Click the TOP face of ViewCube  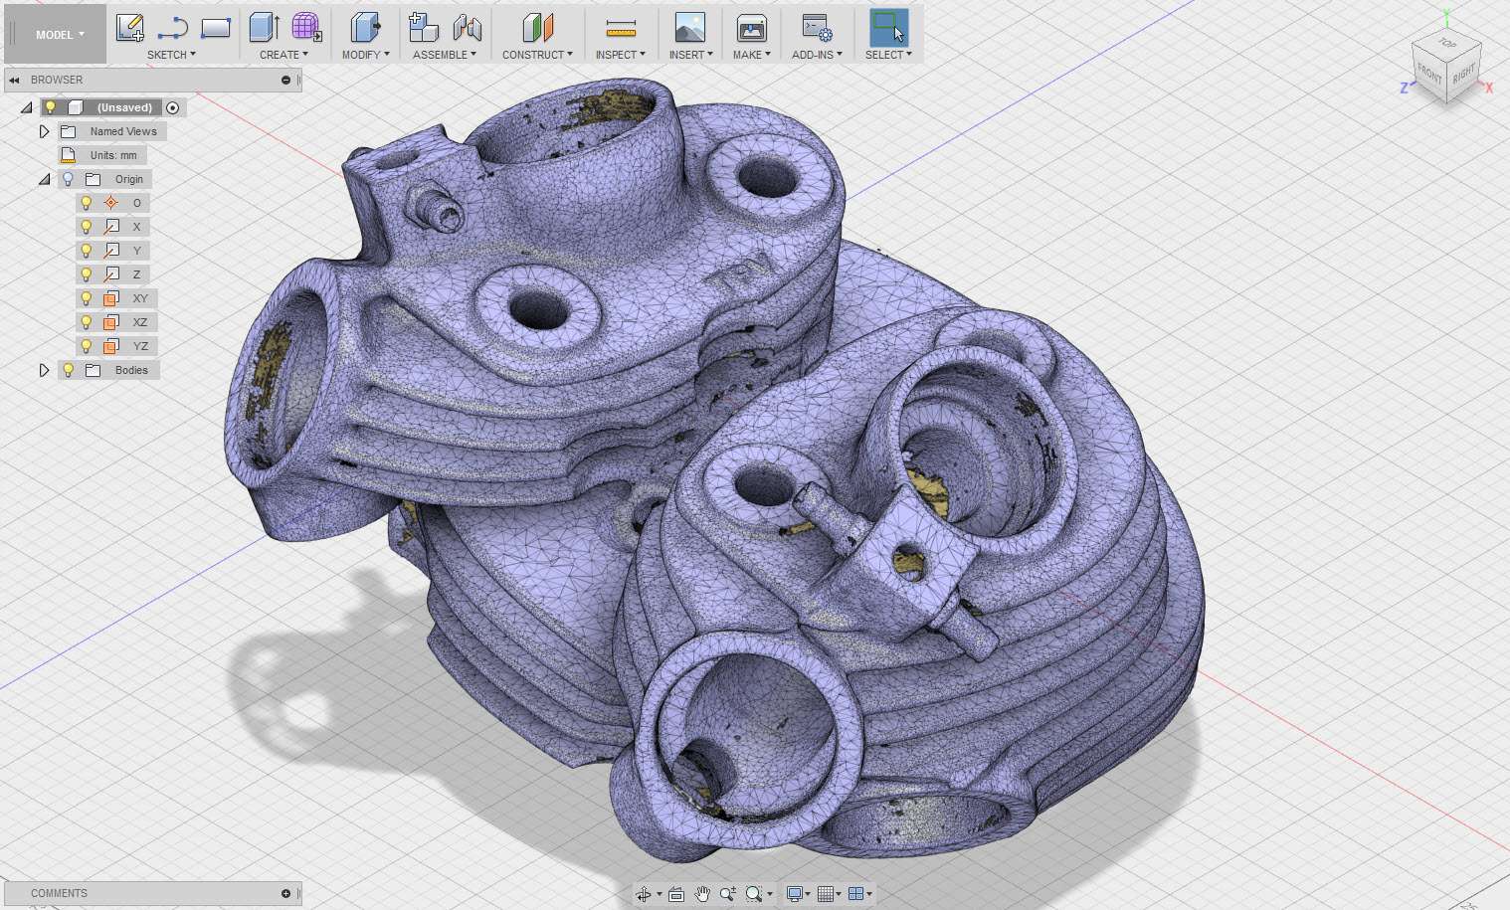coord(1447,46)
